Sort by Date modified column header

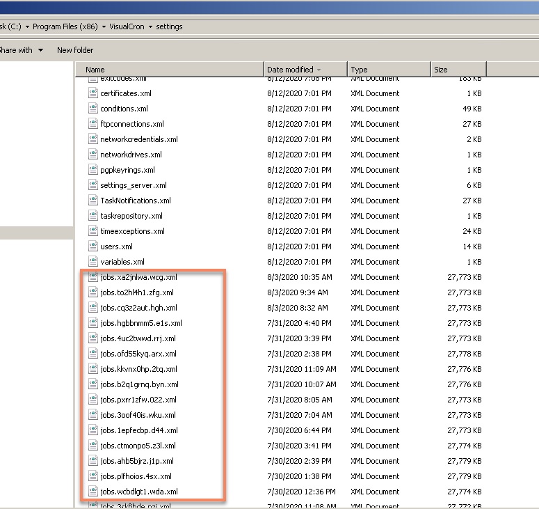point(290,70)
